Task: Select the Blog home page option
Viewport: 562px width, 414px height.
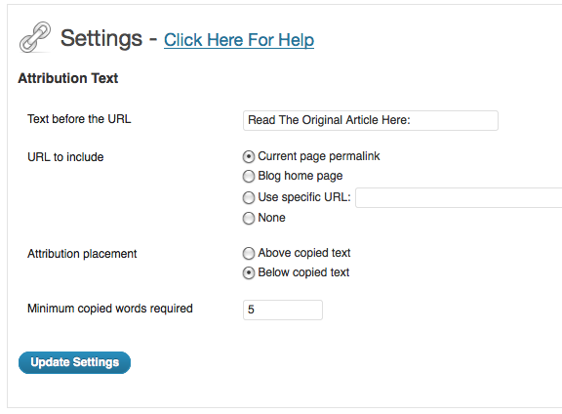Action: [249, 176]
